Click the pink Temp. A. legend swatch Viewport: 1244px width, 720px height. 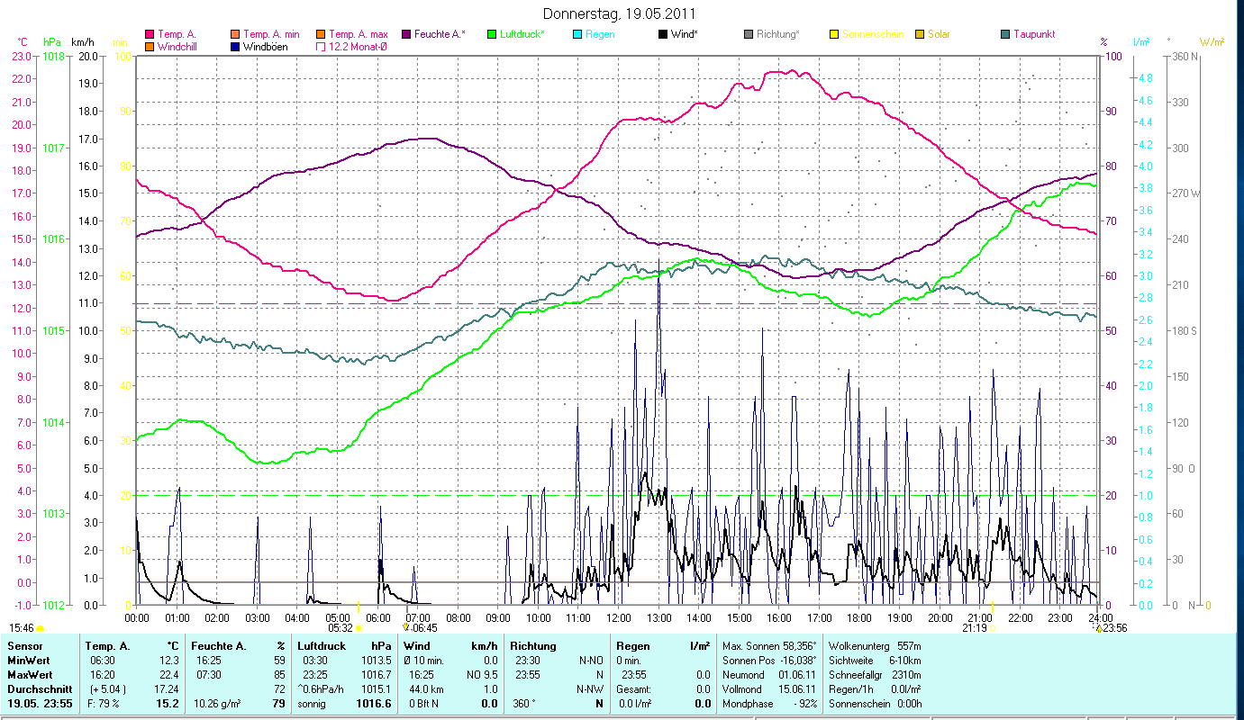pyautogui.click(x=149, y=34)
